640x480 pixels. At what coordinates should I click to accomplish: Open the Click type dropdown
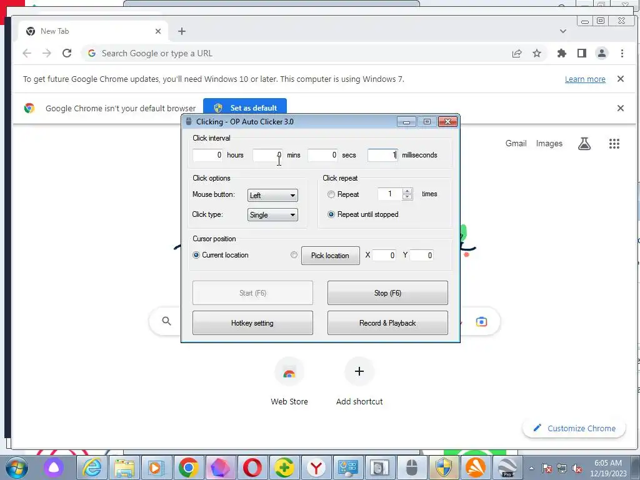point(272,215)
